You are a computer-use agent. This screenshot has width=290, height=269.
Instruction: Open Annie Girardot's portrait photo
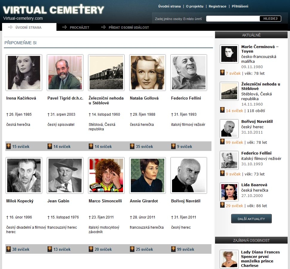tap(148, 175)
